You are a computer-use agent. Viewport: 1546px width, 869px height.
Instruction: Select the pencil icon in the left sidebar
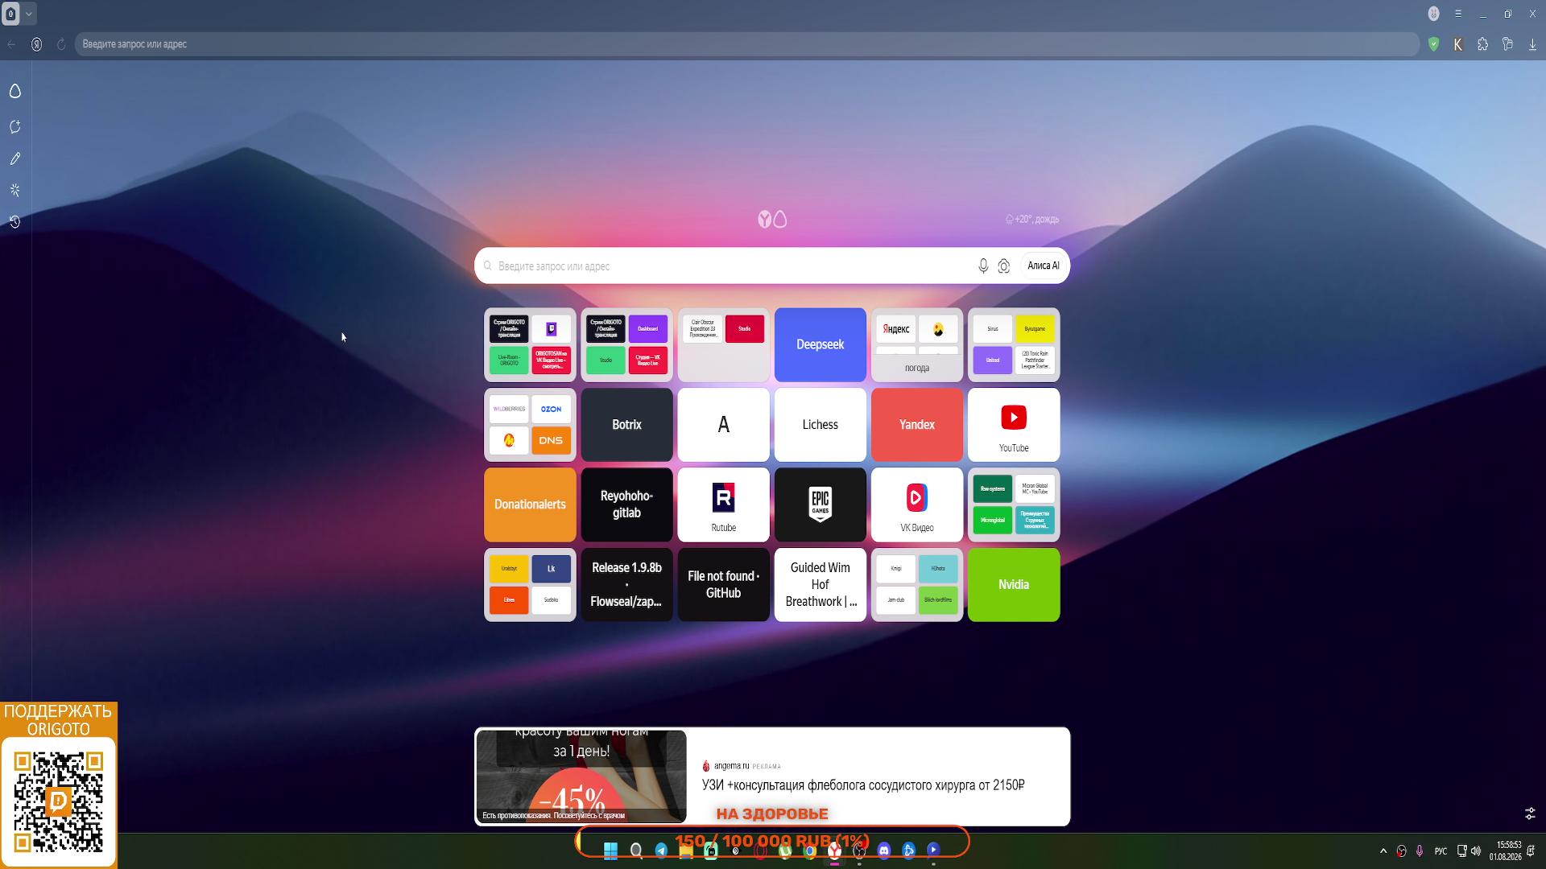[x=15, y=159]
